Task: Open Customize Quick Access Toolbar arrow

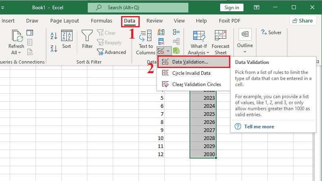Action: (2, 8)
